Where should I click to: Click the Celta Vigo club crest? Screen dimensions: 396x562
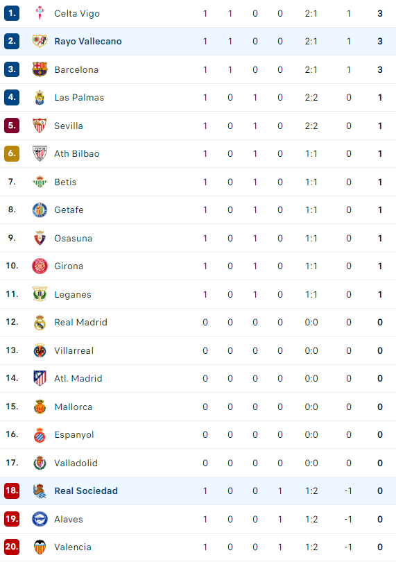(40, 13)
